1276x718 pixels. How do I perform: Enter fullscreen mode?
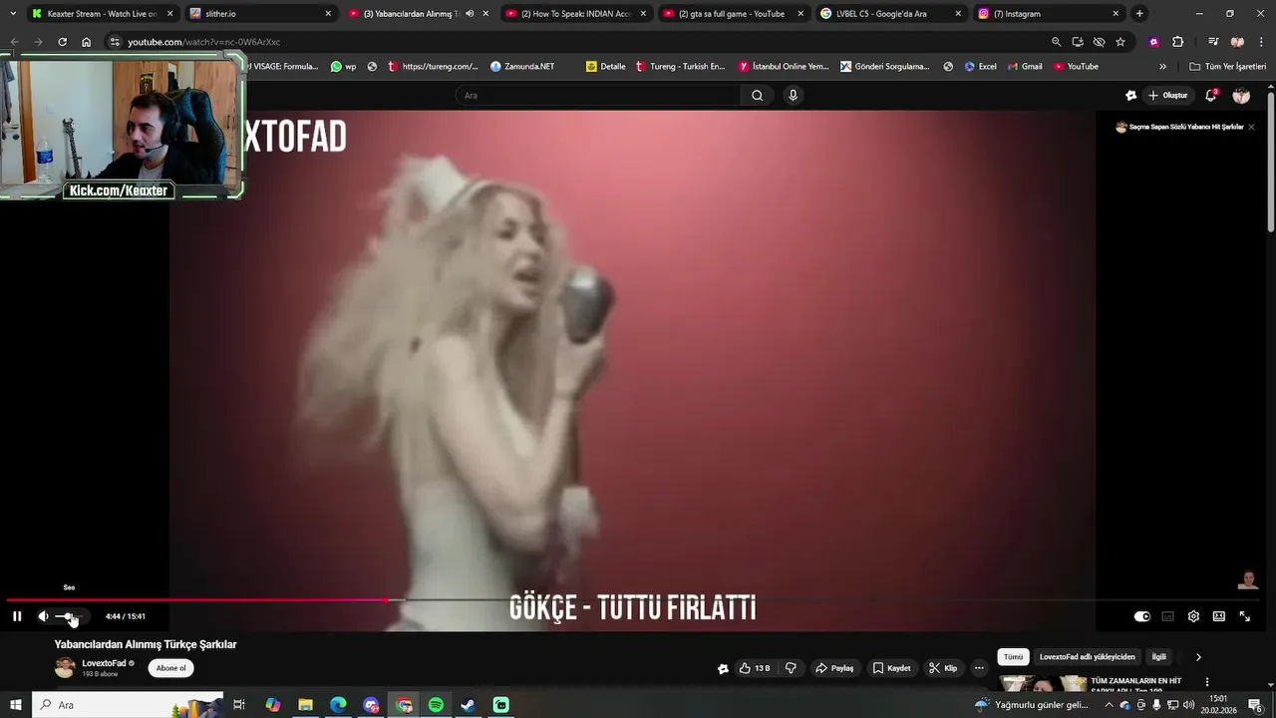1244,616
